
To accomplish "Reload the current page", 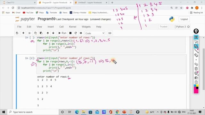I will click(13, 8).
